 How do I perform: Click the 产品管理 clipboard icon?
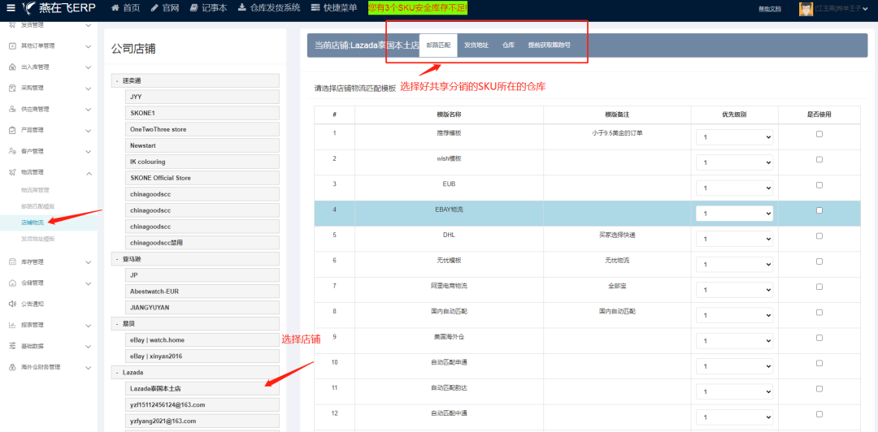[x=12, y=130]
